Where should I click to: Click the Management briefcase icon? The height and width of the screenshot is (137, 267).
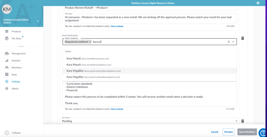[7, 53]
